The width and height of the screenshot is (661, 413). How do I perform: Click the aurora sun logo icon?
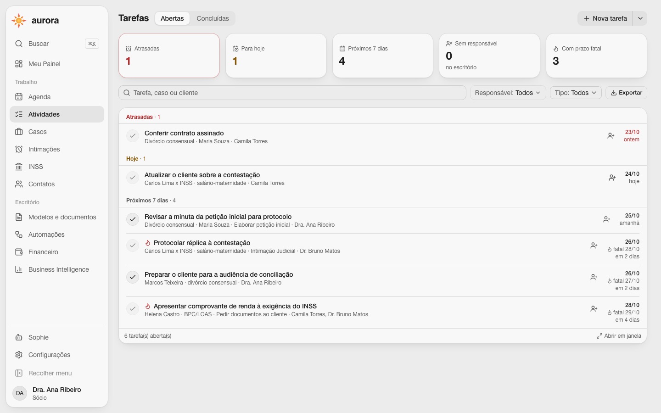[x=19, y=21]
